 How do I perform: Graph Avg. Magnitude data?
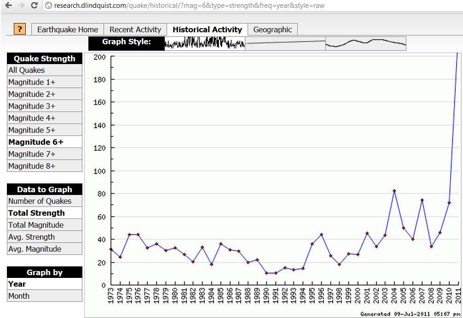(45, 249)
